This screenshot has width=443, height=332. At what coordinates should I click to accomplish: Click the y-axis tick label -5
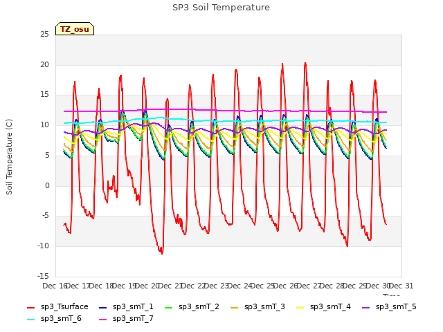click(x=45, y=216)
